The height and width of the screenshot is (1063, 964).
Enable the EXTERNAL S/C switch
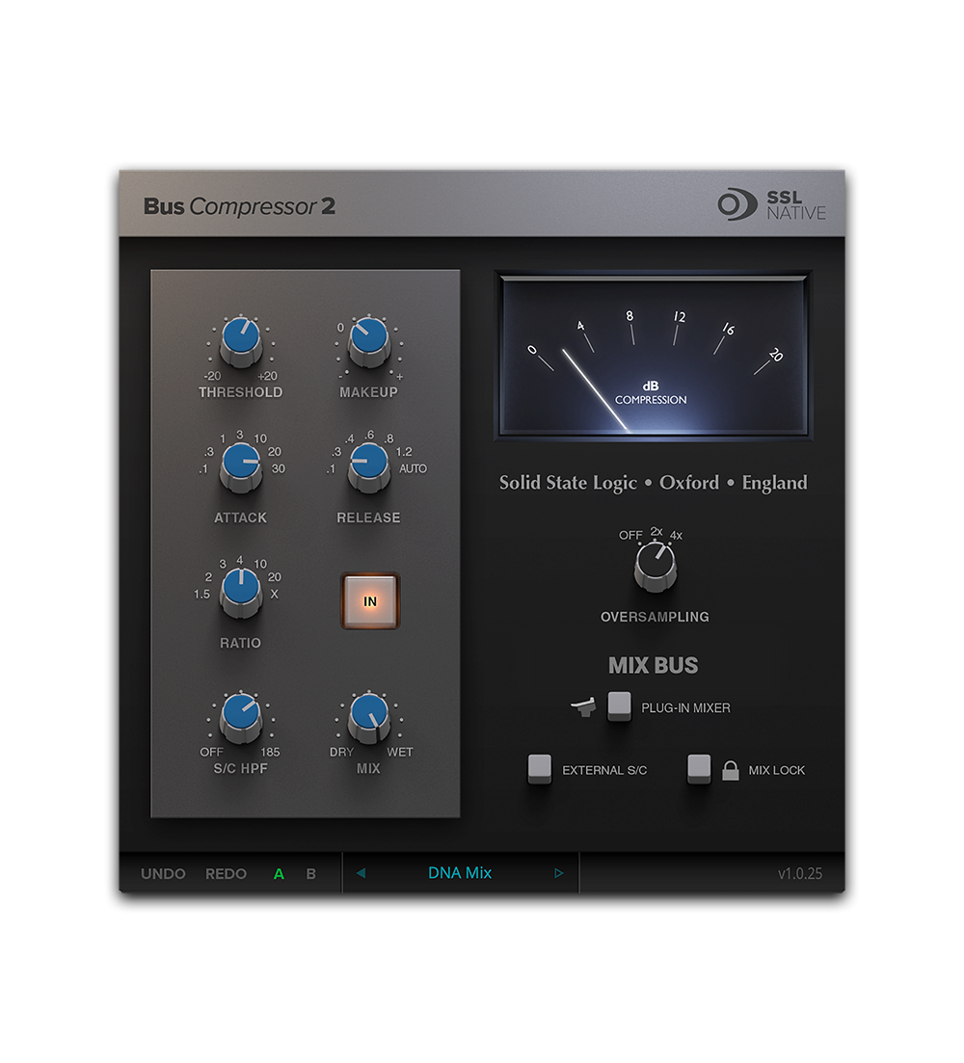[540, 769]
